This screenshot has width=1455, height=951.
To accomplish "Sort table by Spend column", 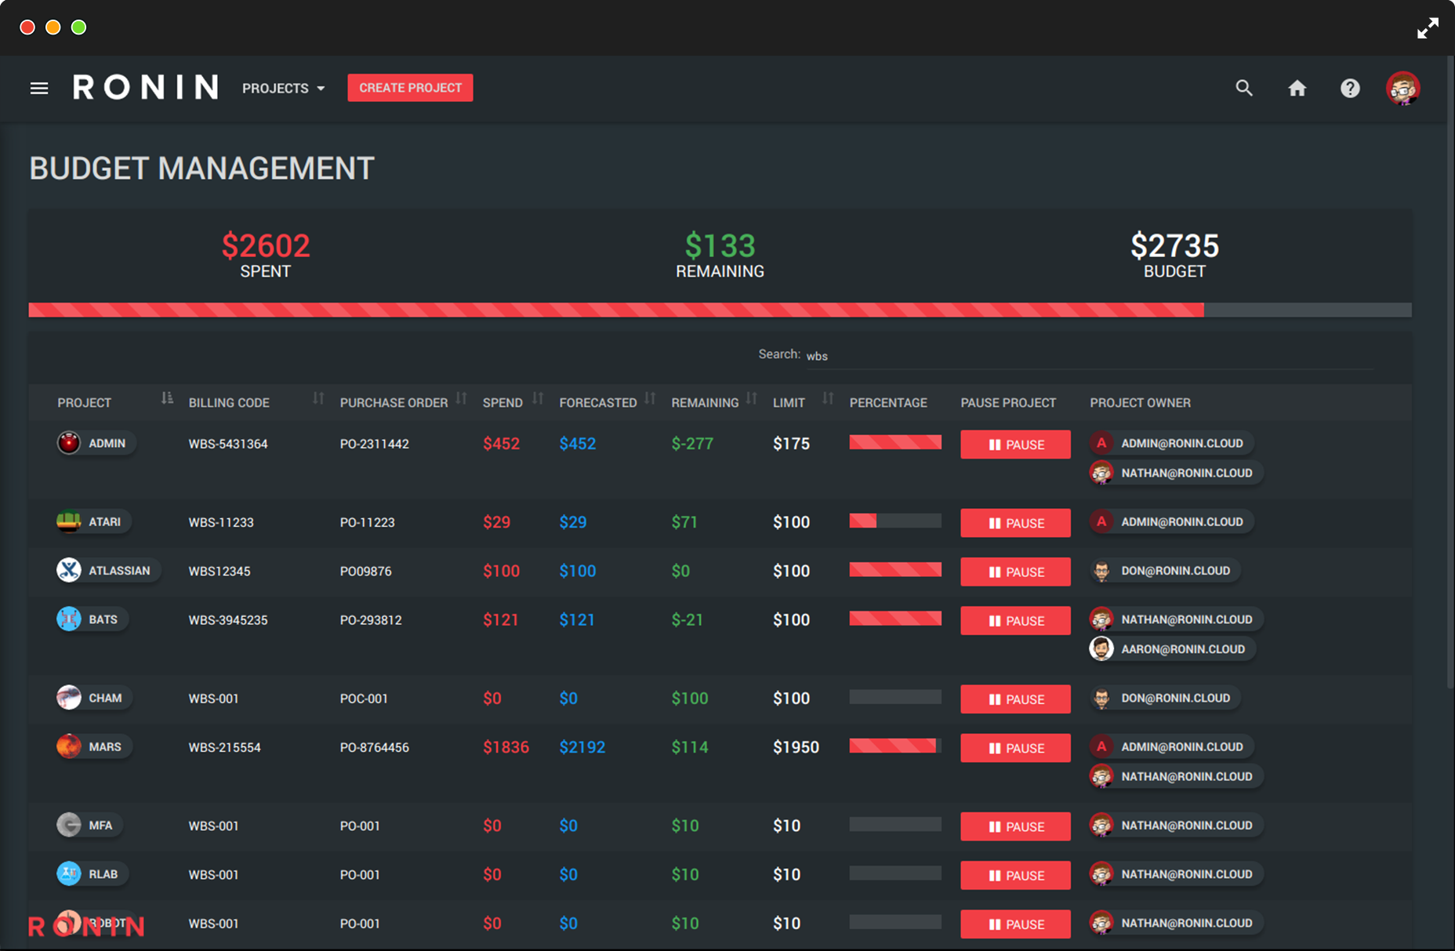I will 538,399.
